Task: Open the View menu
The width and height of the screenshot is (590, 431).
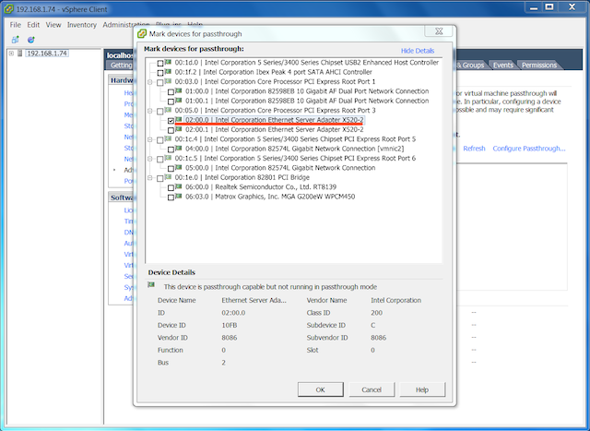Action: tap(53, 25)
